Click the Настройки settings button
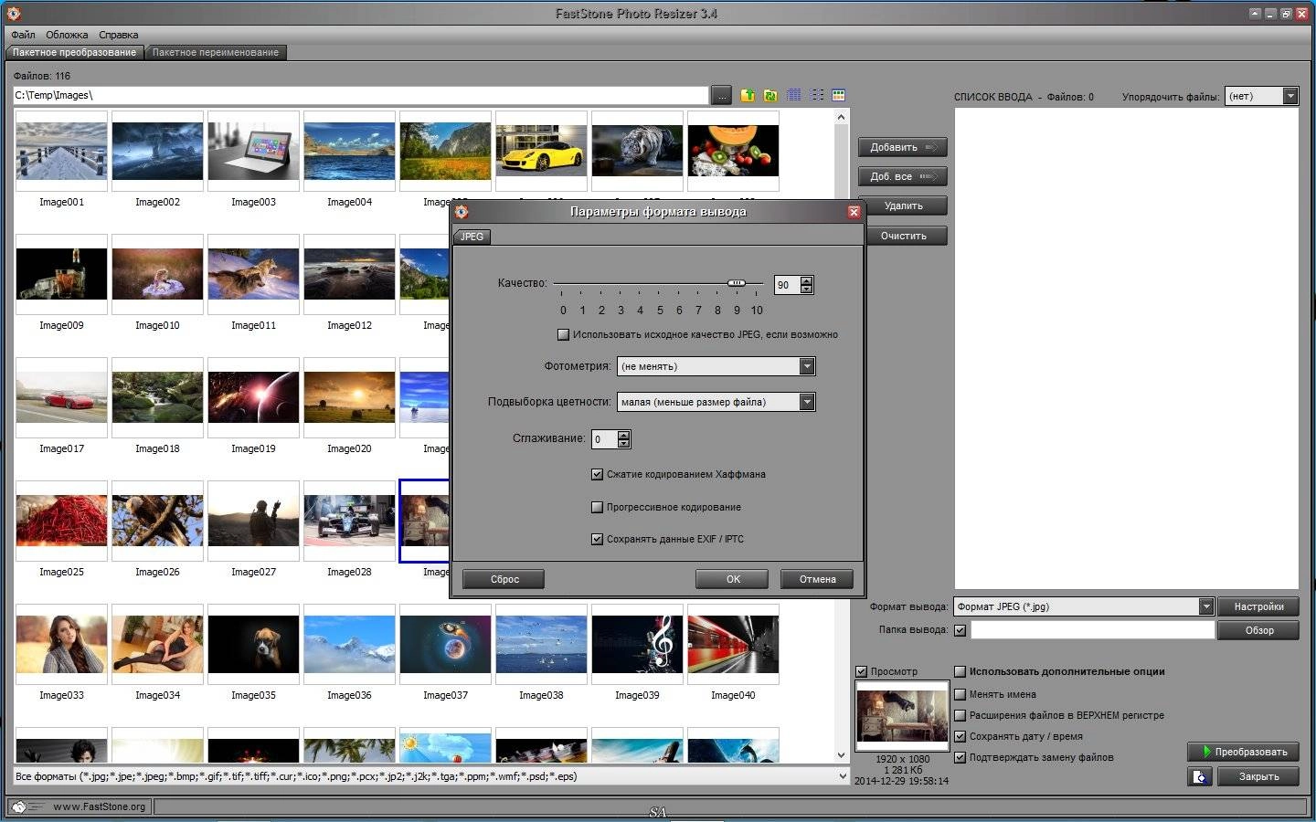The width and height of the screenshot is (1316, 822). (x=1258, y=606)
